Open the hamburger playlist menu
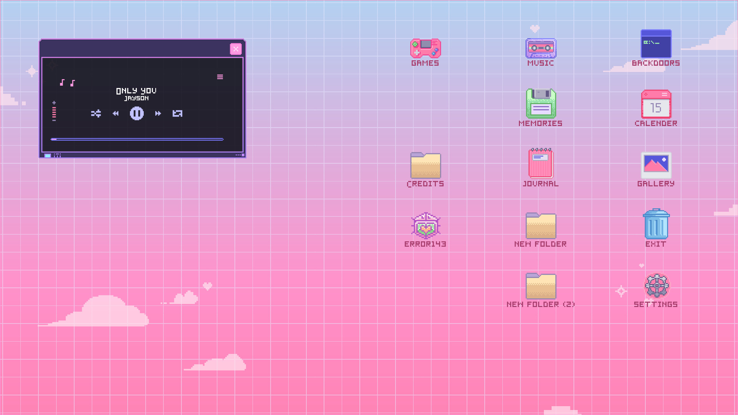This screenshot has height=415, width=738. pos(220,77)
